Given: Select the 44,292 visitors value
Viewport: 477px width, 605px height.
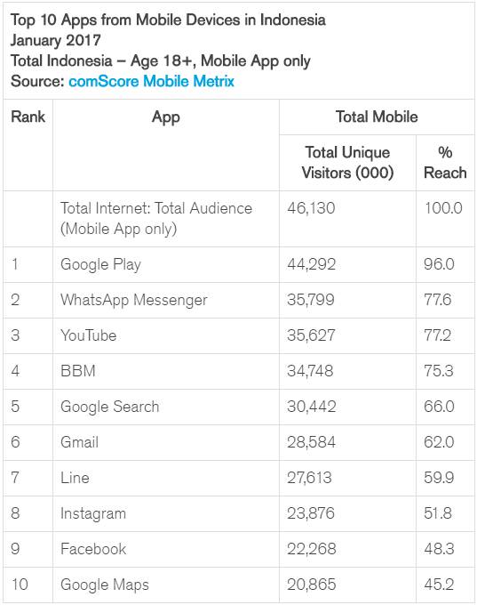Looking at the screenshot, I should click(311, 265).
